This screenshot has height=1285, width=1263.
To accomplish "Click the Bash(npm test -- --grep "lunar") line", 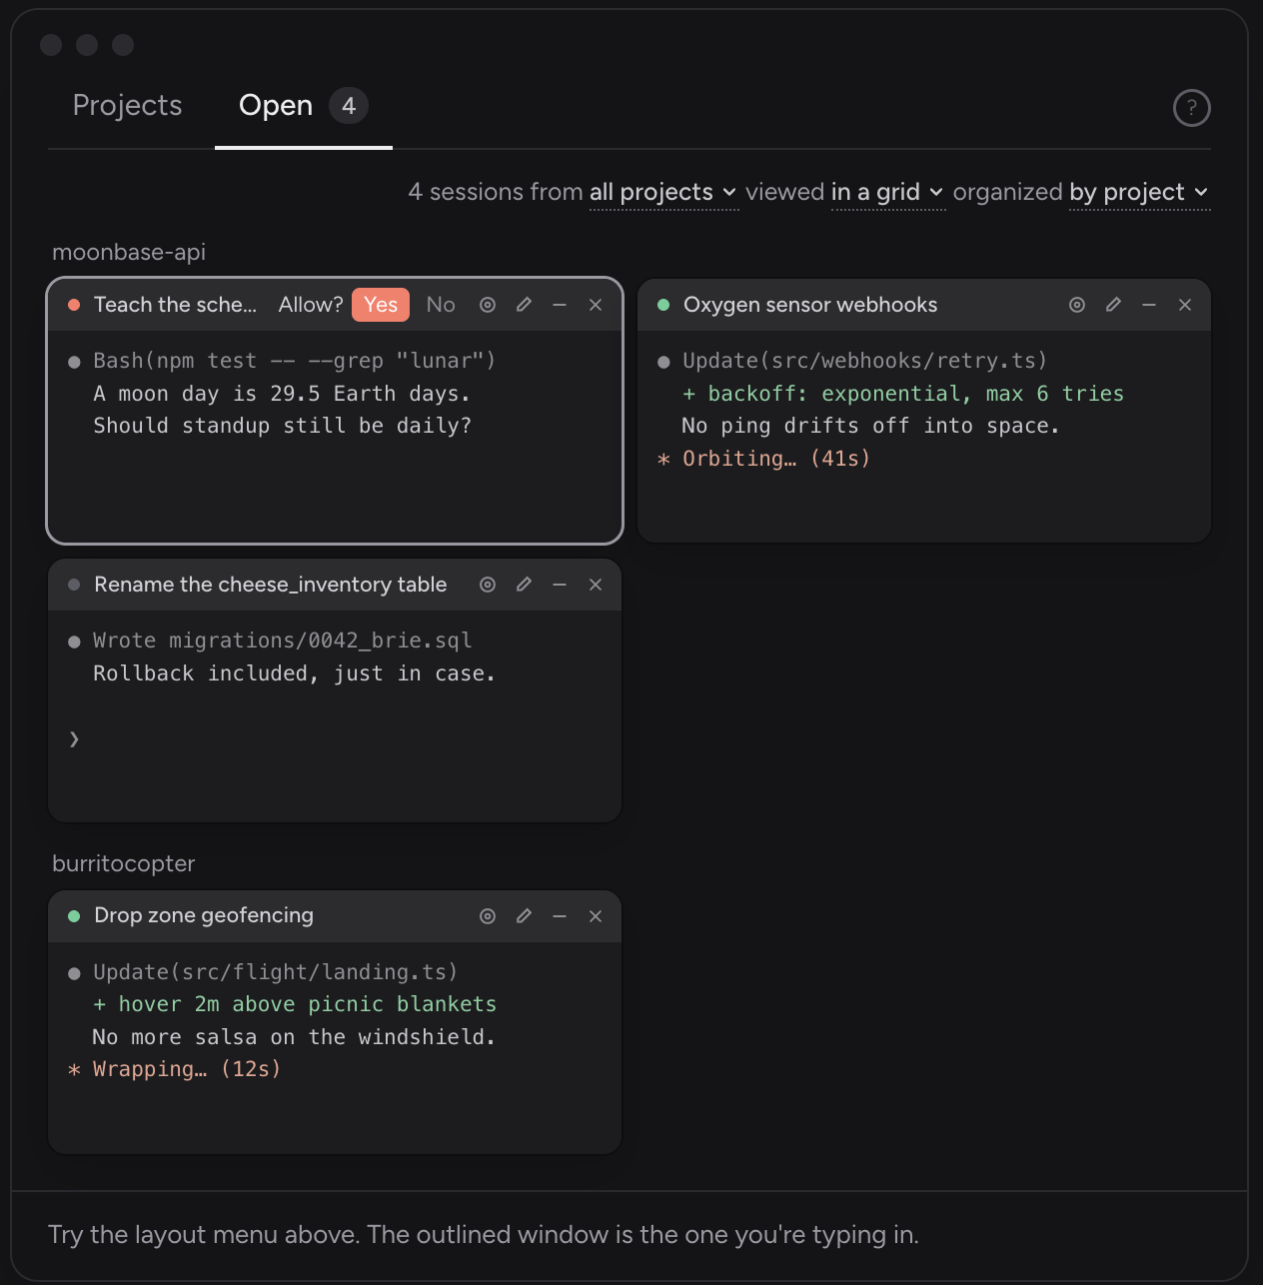I will (x=295, y=361).
